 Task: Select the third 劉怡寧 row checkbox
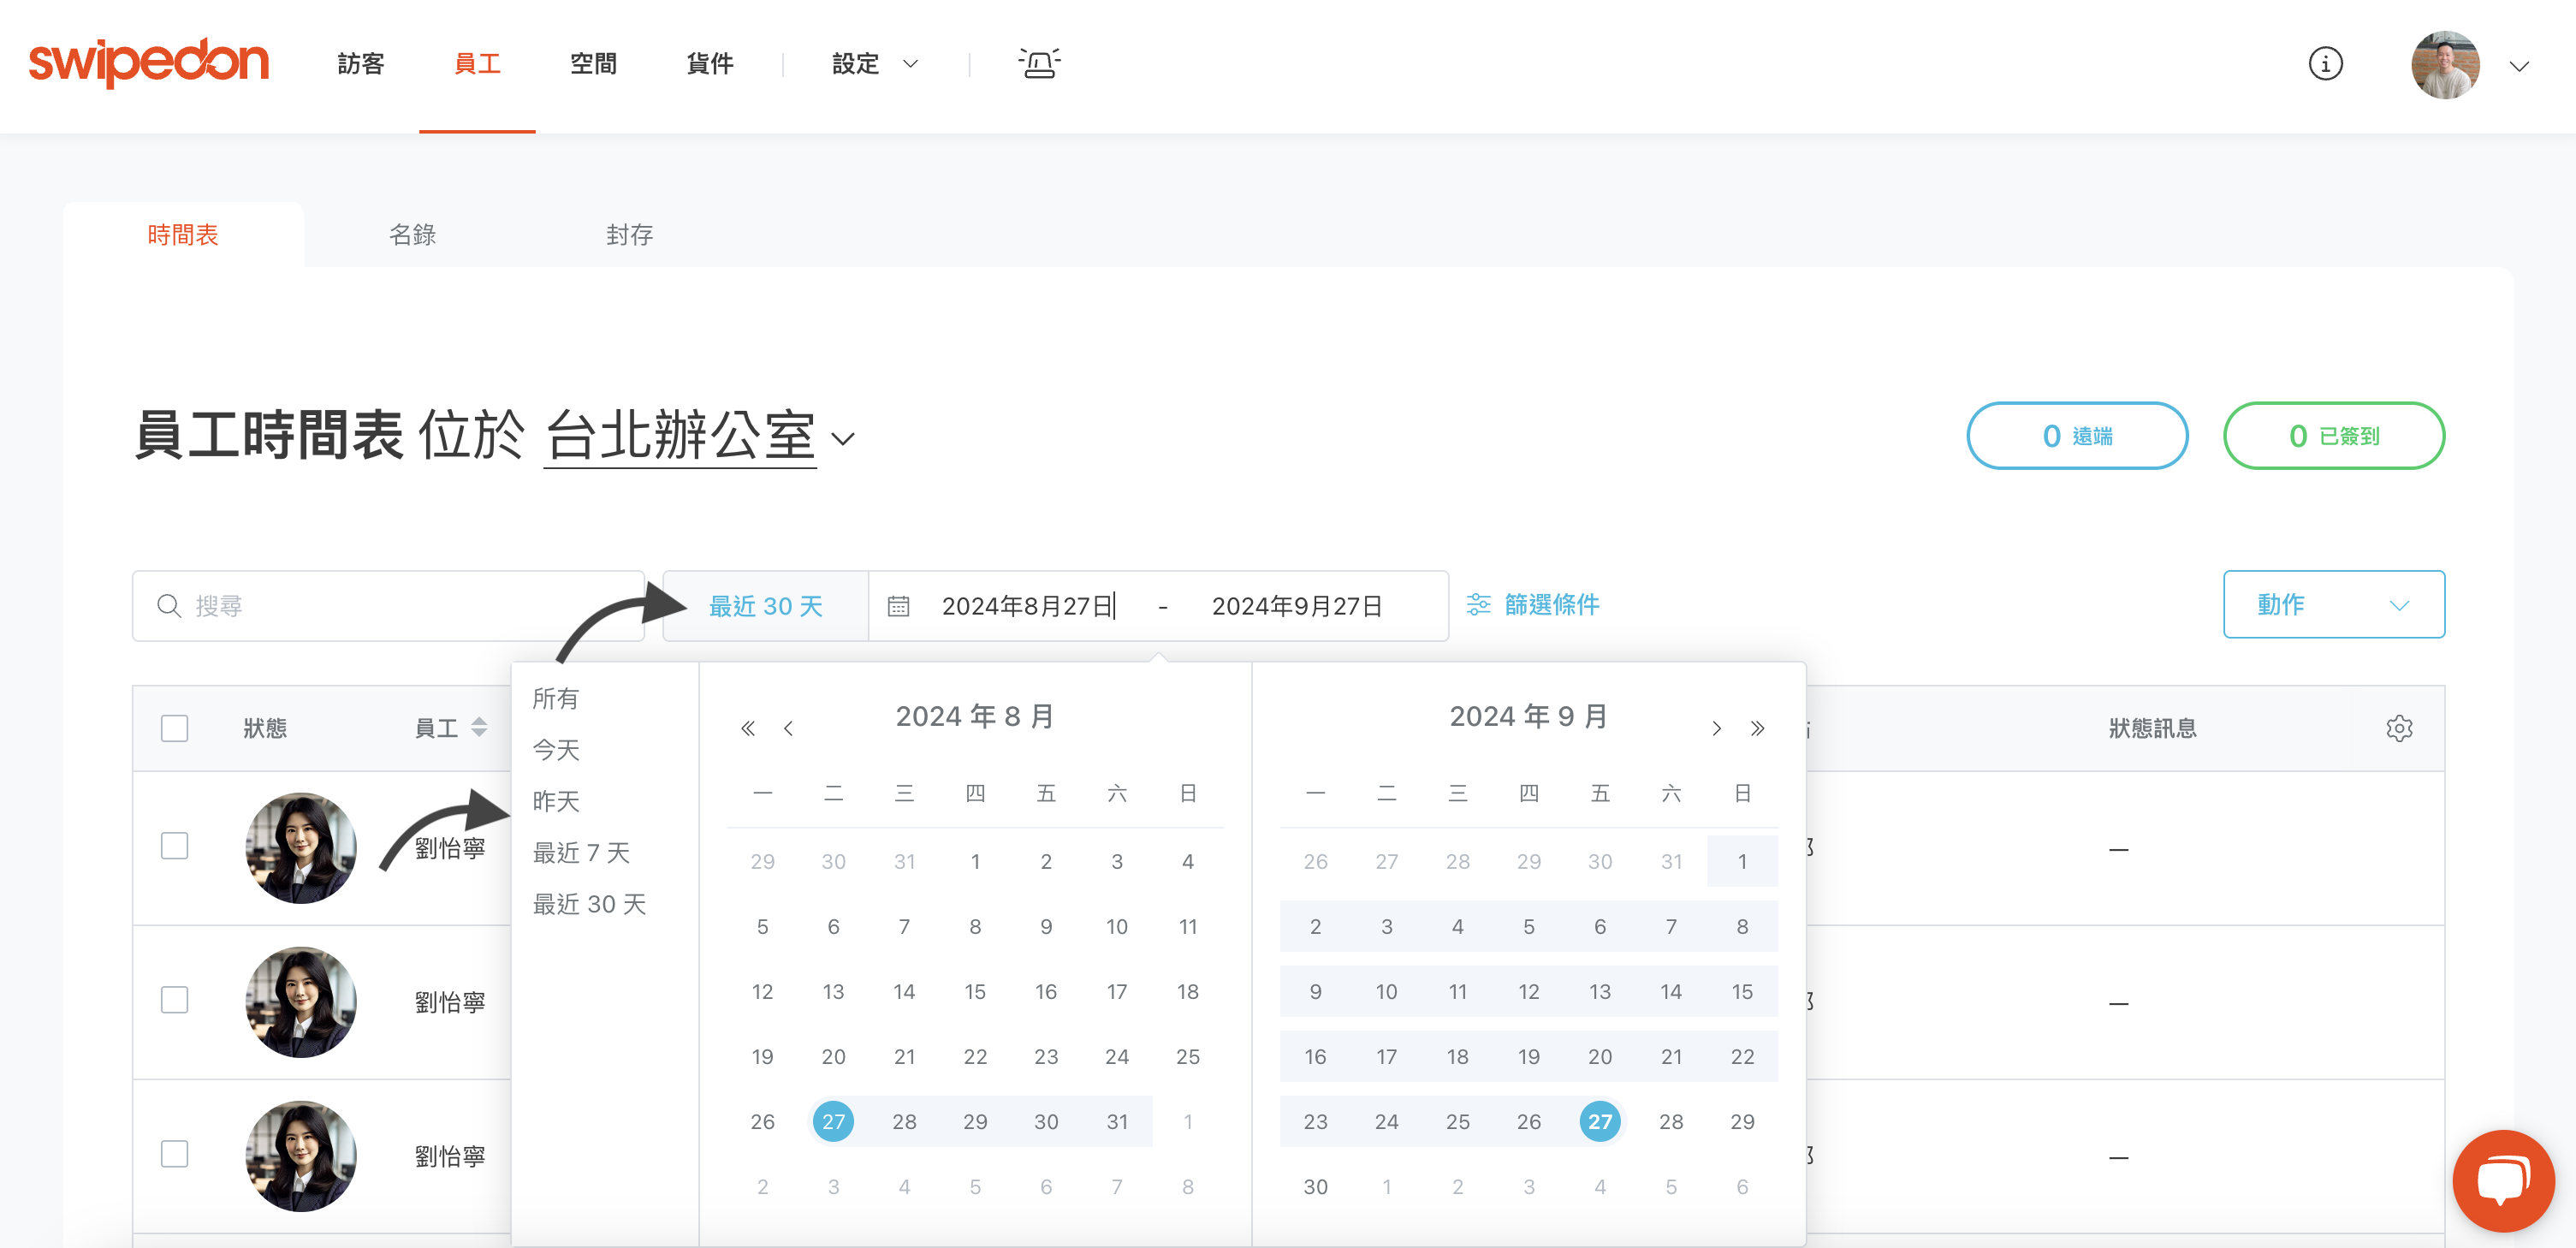click(x=175, y=1155)
